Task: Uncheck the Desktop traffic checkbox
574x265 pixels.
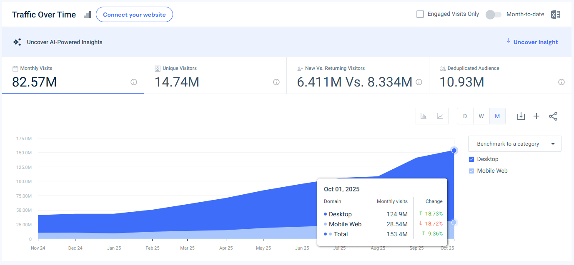Action: [x=471, y=159]
